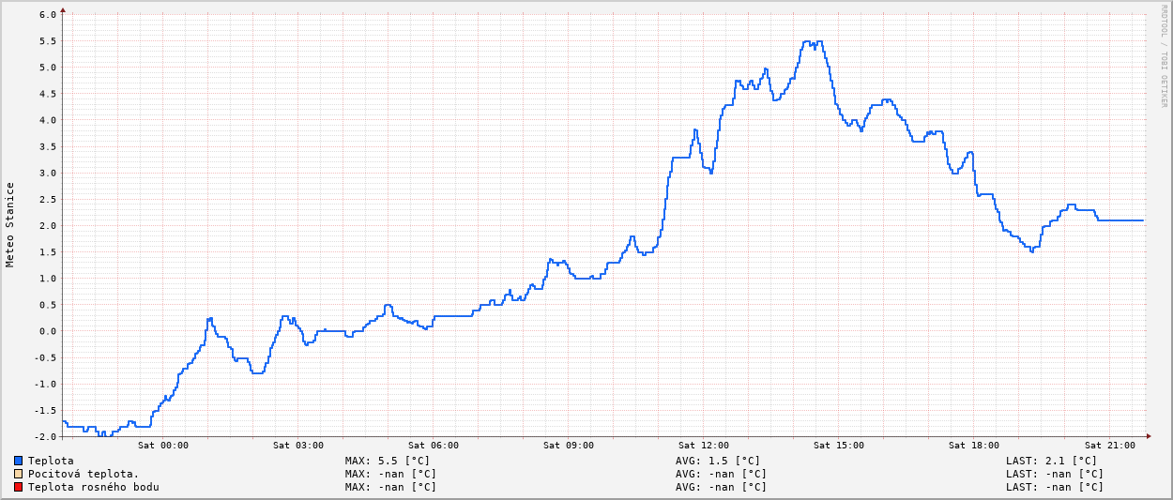The width and height of the screenshot is (1173, 500).
Task: Click the Meteo Stanice vertical axis title
Action: 10,224
